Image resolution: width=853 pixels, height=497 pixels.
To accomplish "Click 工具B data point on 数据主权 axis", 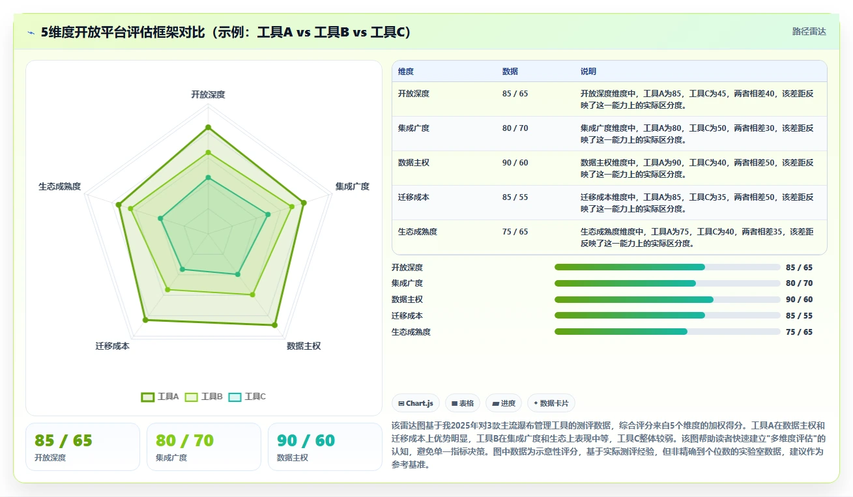I will click(253, 294).
